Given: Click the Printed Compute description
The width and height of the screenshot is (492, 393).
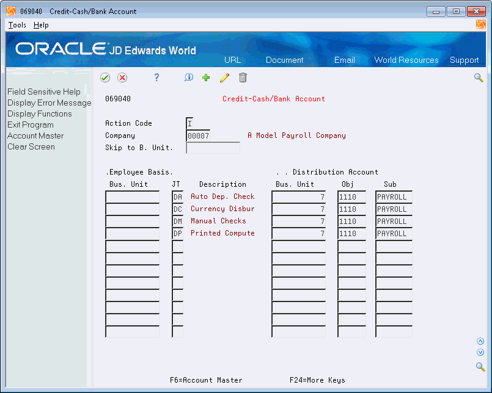Looking at the screenshot, I should (222, 233).
